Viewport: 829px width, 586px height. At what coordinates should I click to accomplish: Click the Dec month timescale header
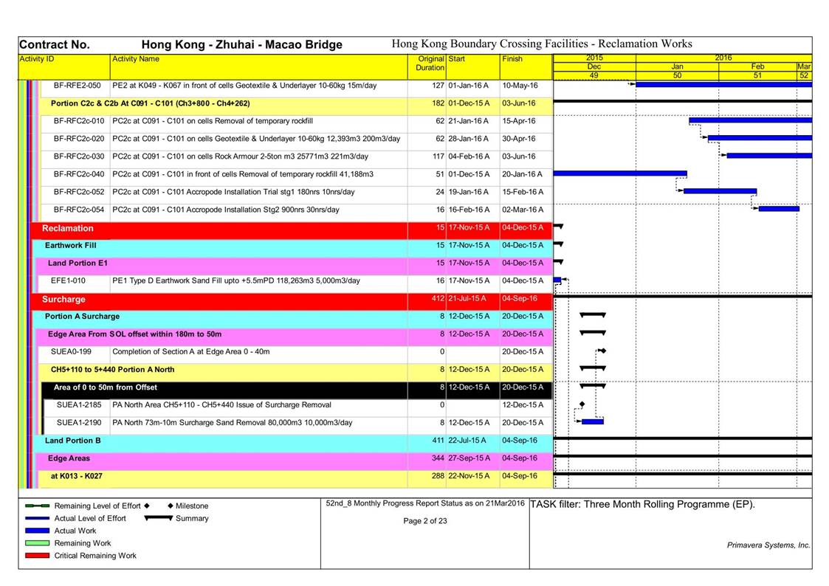594,66
